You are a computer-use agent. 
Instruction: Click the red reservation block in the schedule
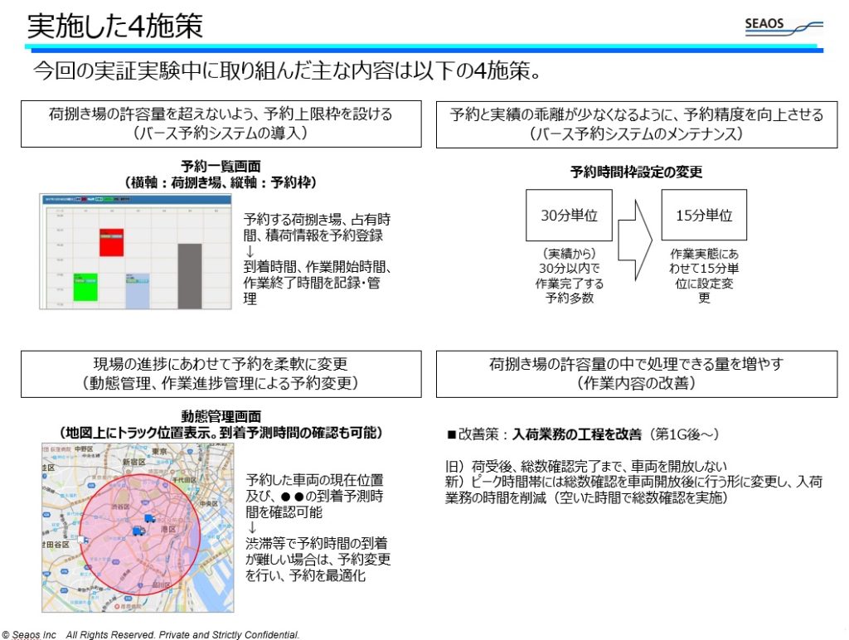[x=111, y=242]
